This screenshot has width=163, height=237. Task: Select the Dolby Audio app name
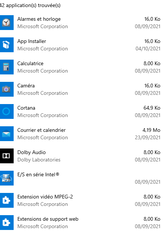click(x=31, y=152)
